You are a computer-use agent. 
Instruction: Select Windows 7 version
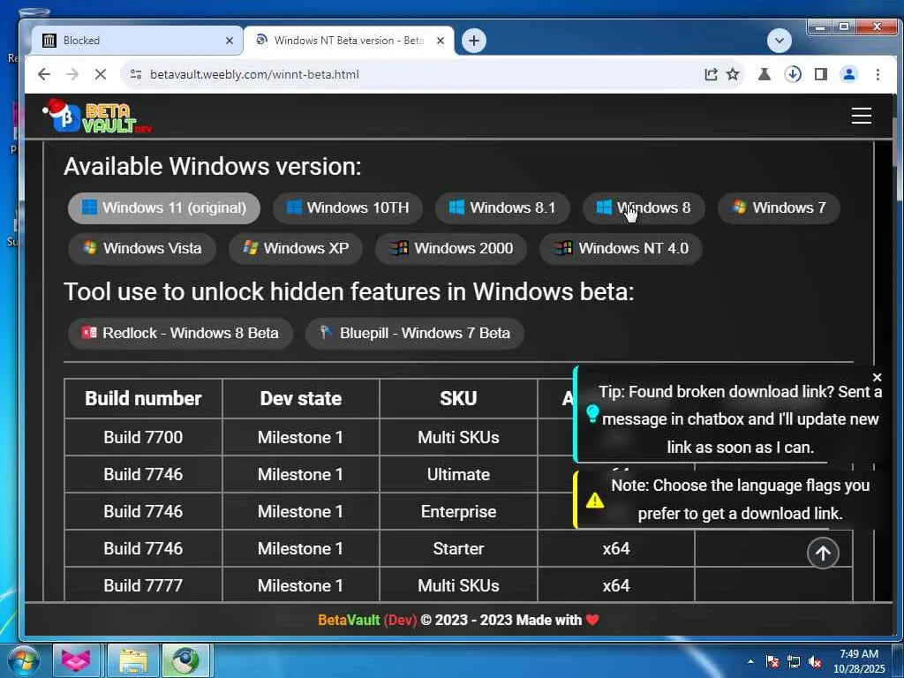coord(779,207)
